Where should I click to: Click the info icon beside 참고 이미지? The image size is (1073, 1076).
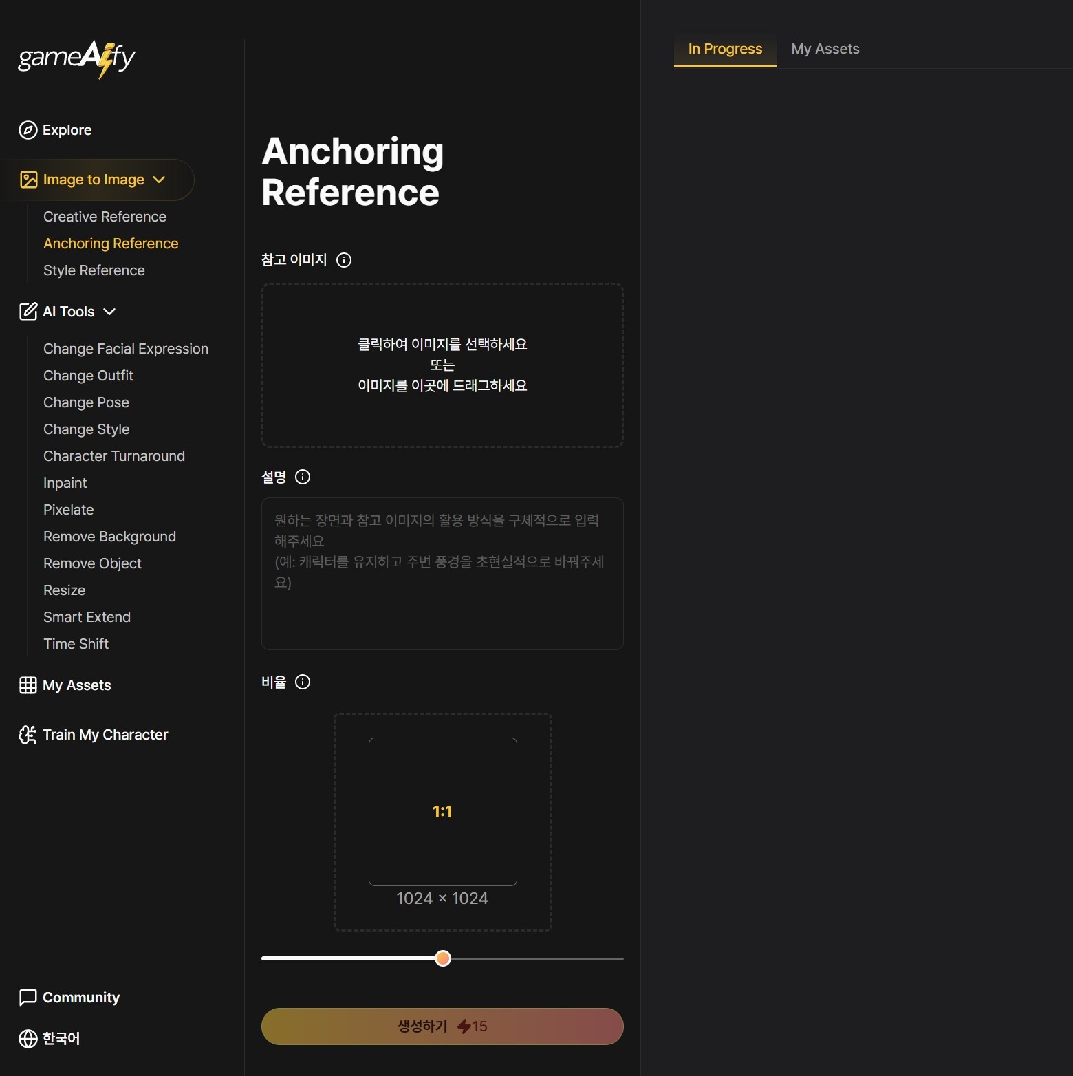click(x=344, y=260)
